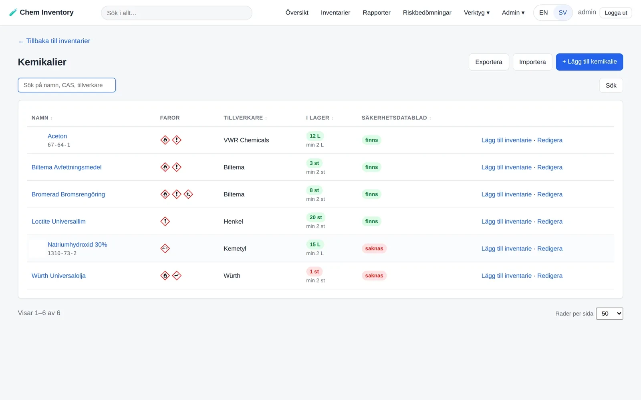
Task: Open Rapporter in the navigation
Action: point(377,13)
